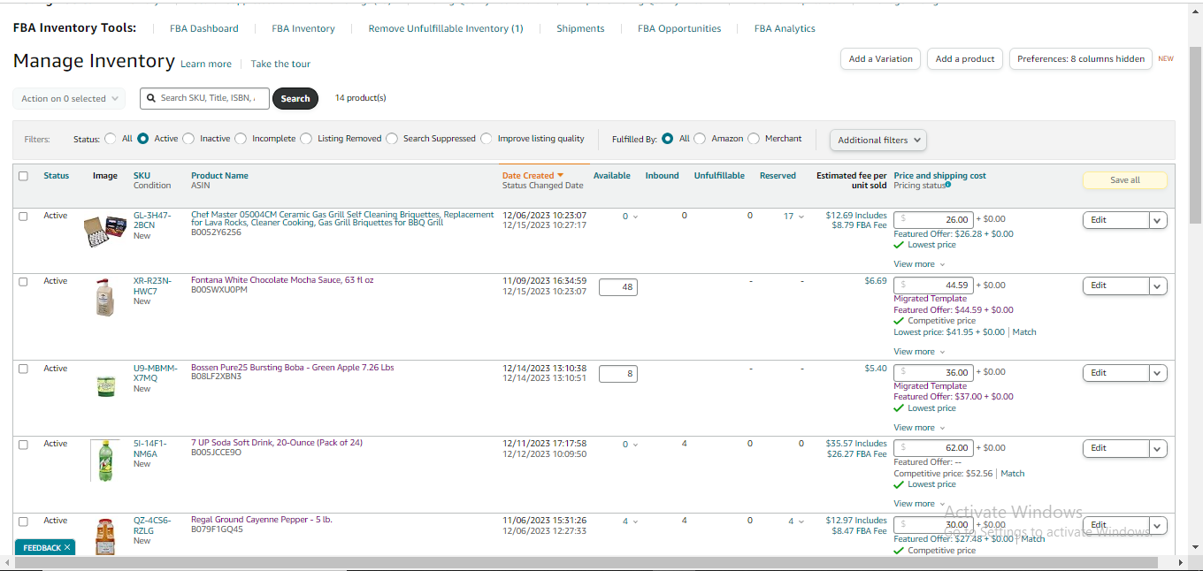Open the FBA Opportunities tab
The height and width of the screenshot is (571, 1203).
(x=679, y=28)
